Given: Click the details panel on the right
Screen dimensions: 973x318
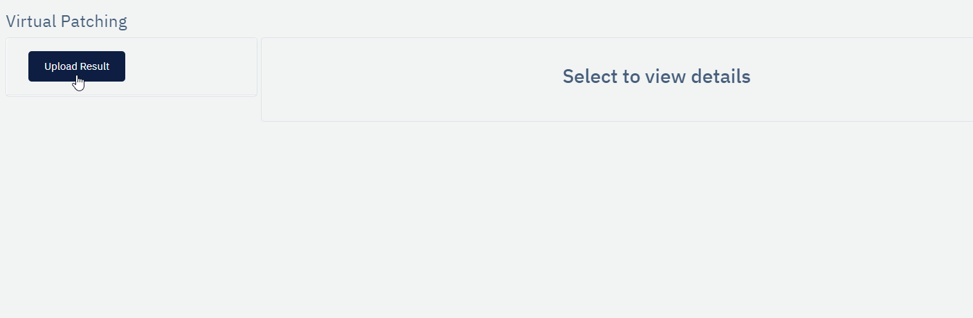Looking at the screenshot, I should (x=617, y=79).
